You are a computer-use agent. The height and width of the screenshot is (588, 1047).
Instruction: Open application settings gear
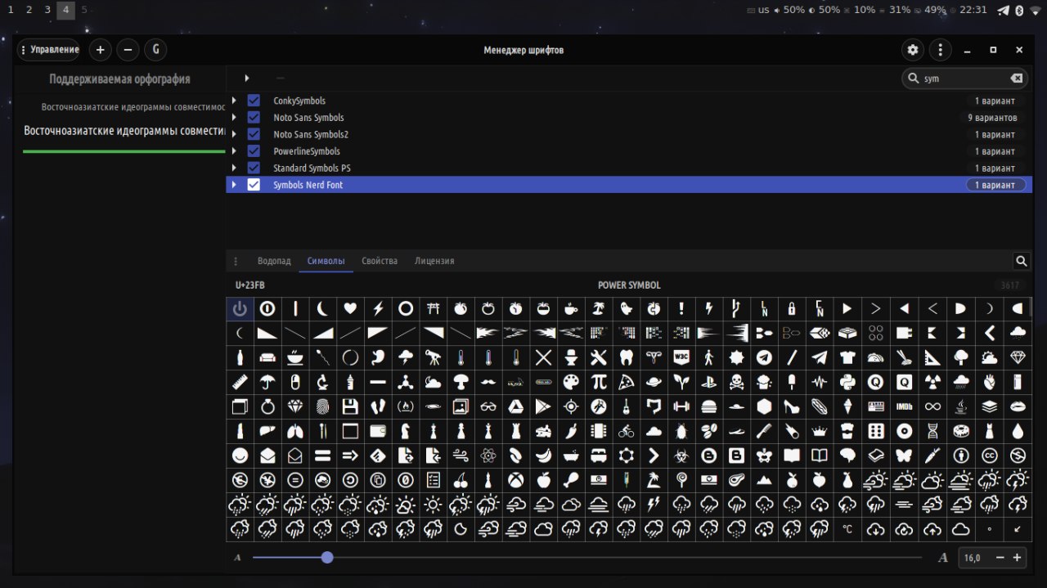click(x=913, y=50)
